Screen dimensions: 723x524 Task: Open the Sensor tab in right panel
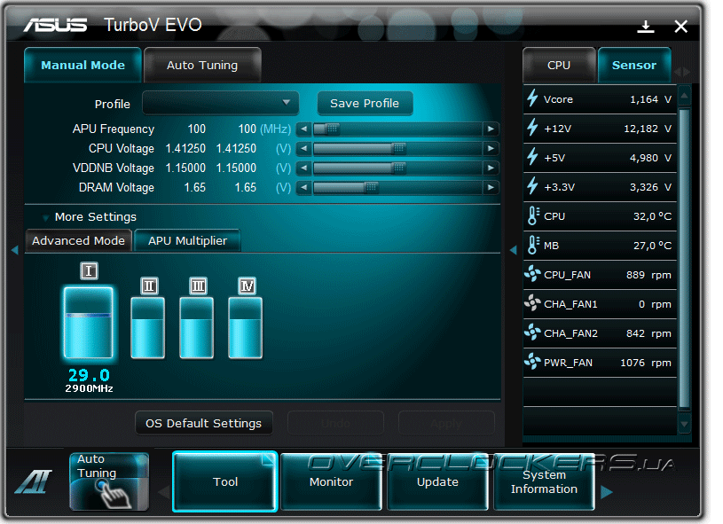tap(634, 65)
